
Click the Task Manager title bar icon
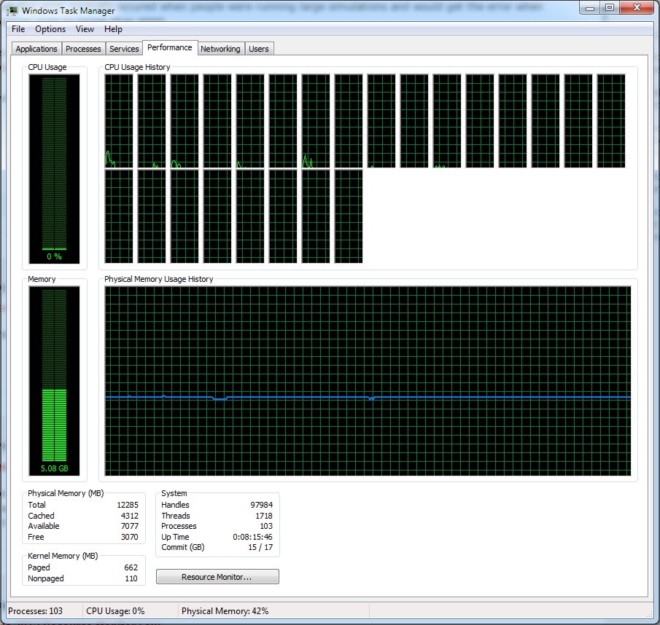[12, 10]
